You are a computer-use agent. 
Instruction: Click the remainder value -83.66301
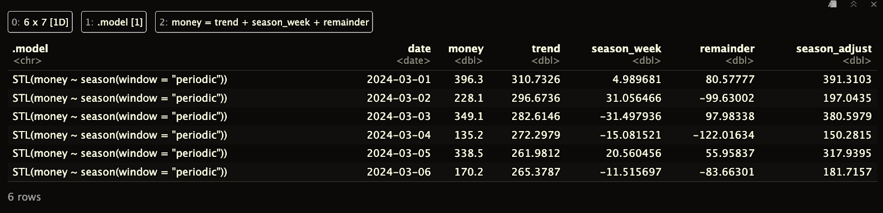pyautogui.click(x=725, y=172)
